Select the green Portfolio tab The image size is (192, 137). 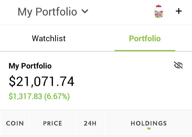pyautogui.click(x=145, y=39)
